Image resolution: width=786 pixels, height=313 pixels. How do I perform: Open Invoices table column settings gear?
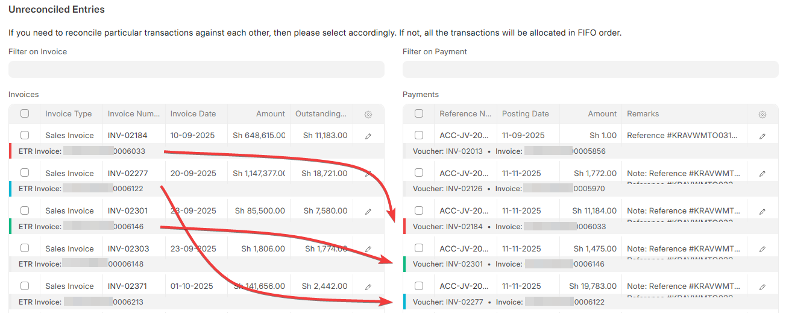tap(368, 114)
